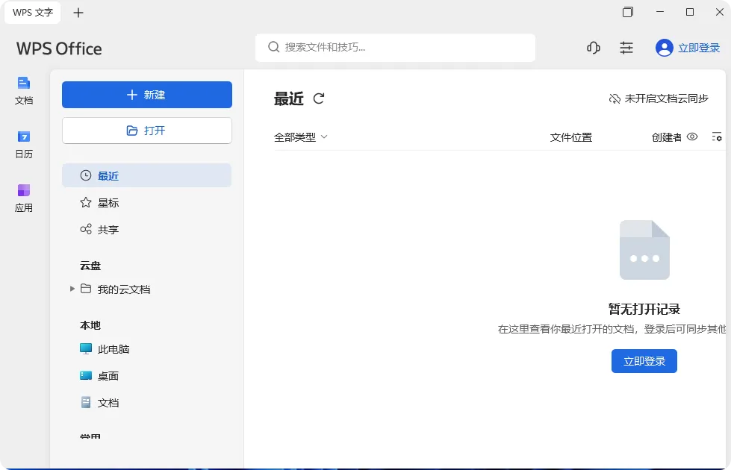Click the 云盘 section heading
Screen dimensions: 731x470
click(x=90, y=266)
